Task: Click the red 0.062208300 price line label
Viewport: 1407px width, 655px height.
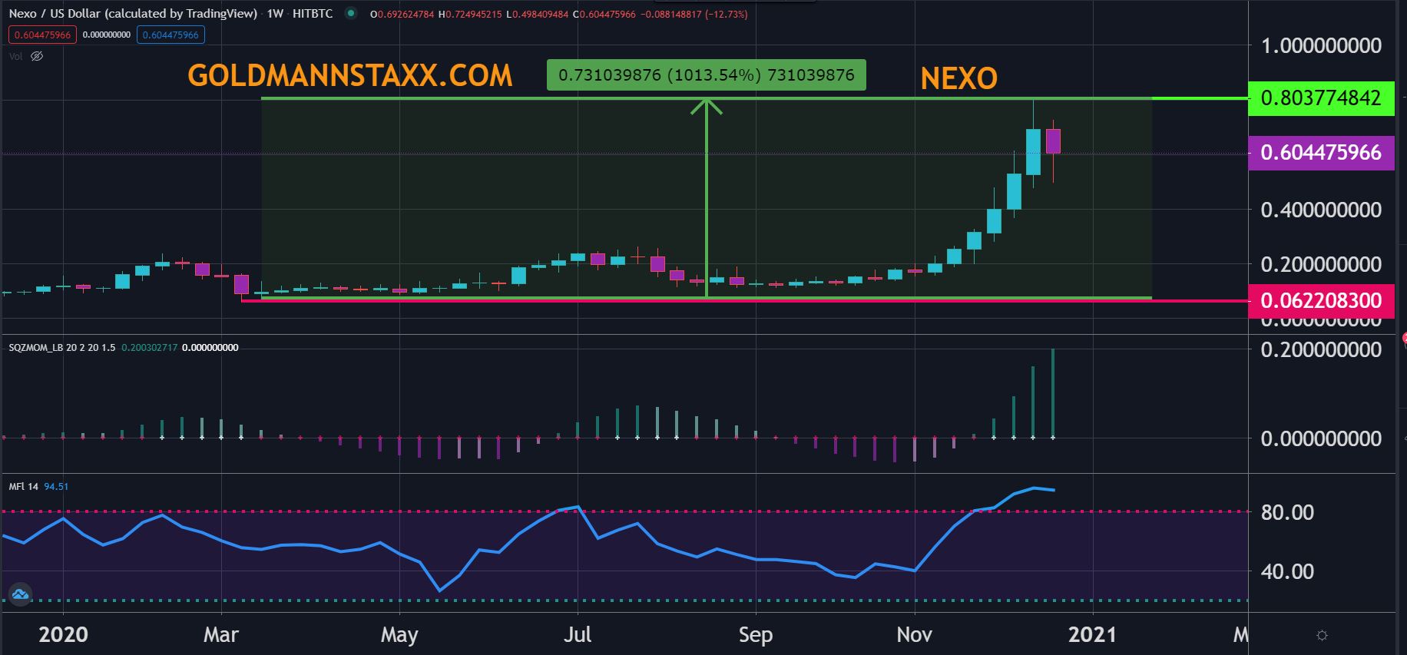Action: click(x=1320, y=300)
